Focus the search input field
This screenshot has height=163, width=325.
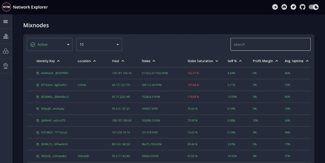pyautogui.click(x=270, y=45)
